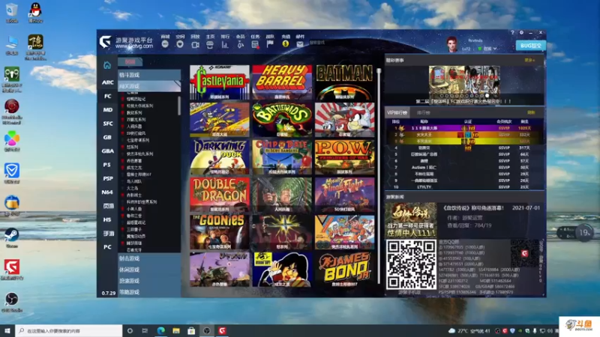Switch to the PSP platform tab
The width and height of the screenshot is (600, 337).
coord(107,178)
